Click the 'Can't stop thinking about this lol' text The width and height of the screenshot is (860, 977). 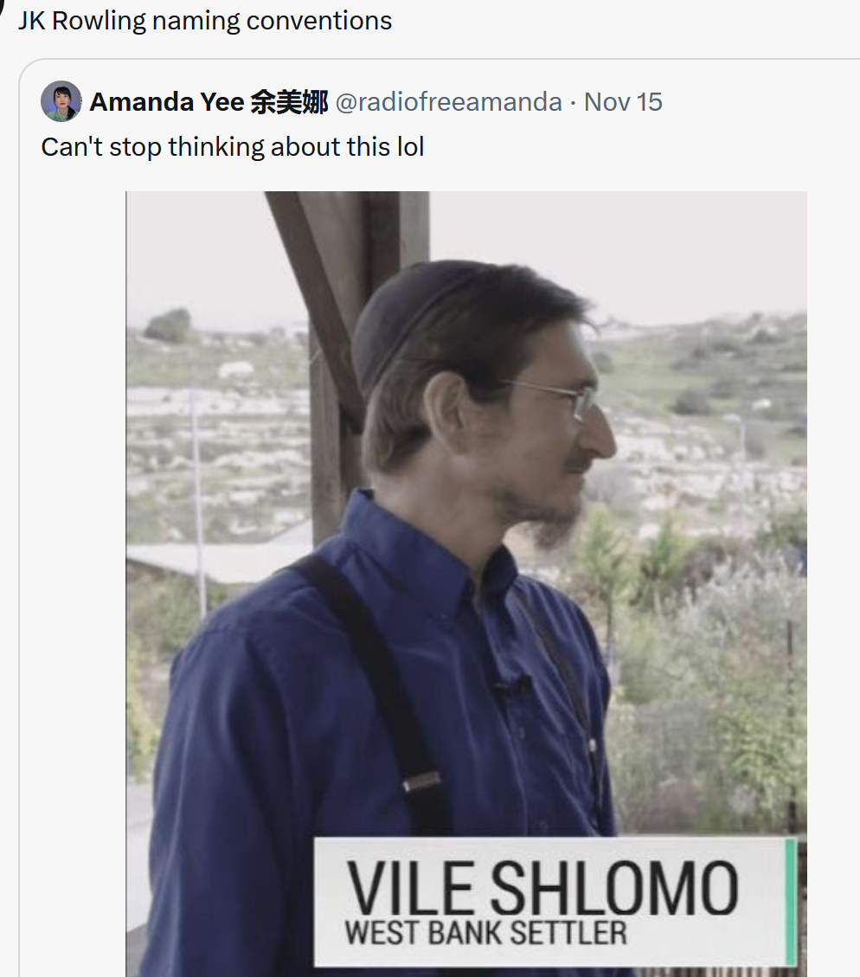(x=232, y=147)
